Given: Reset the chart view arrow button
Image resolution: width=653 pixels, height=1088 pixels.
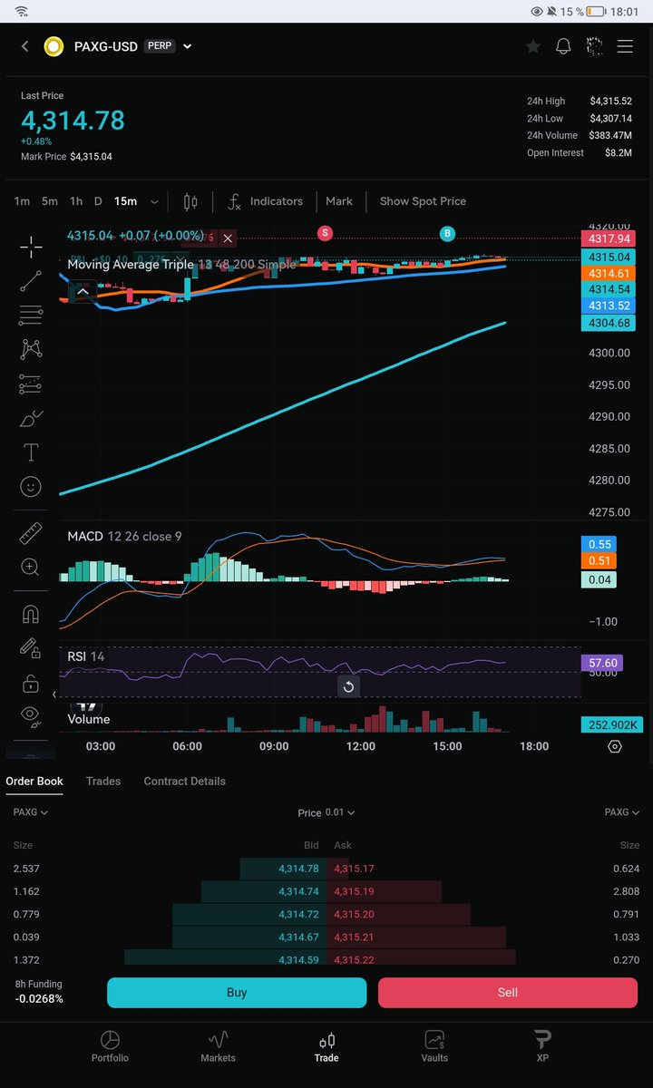Looking at the screenshot, I should [348, 686].
